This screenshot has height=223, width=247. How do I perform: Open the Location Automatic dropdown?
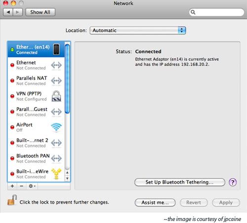[138, 31]
